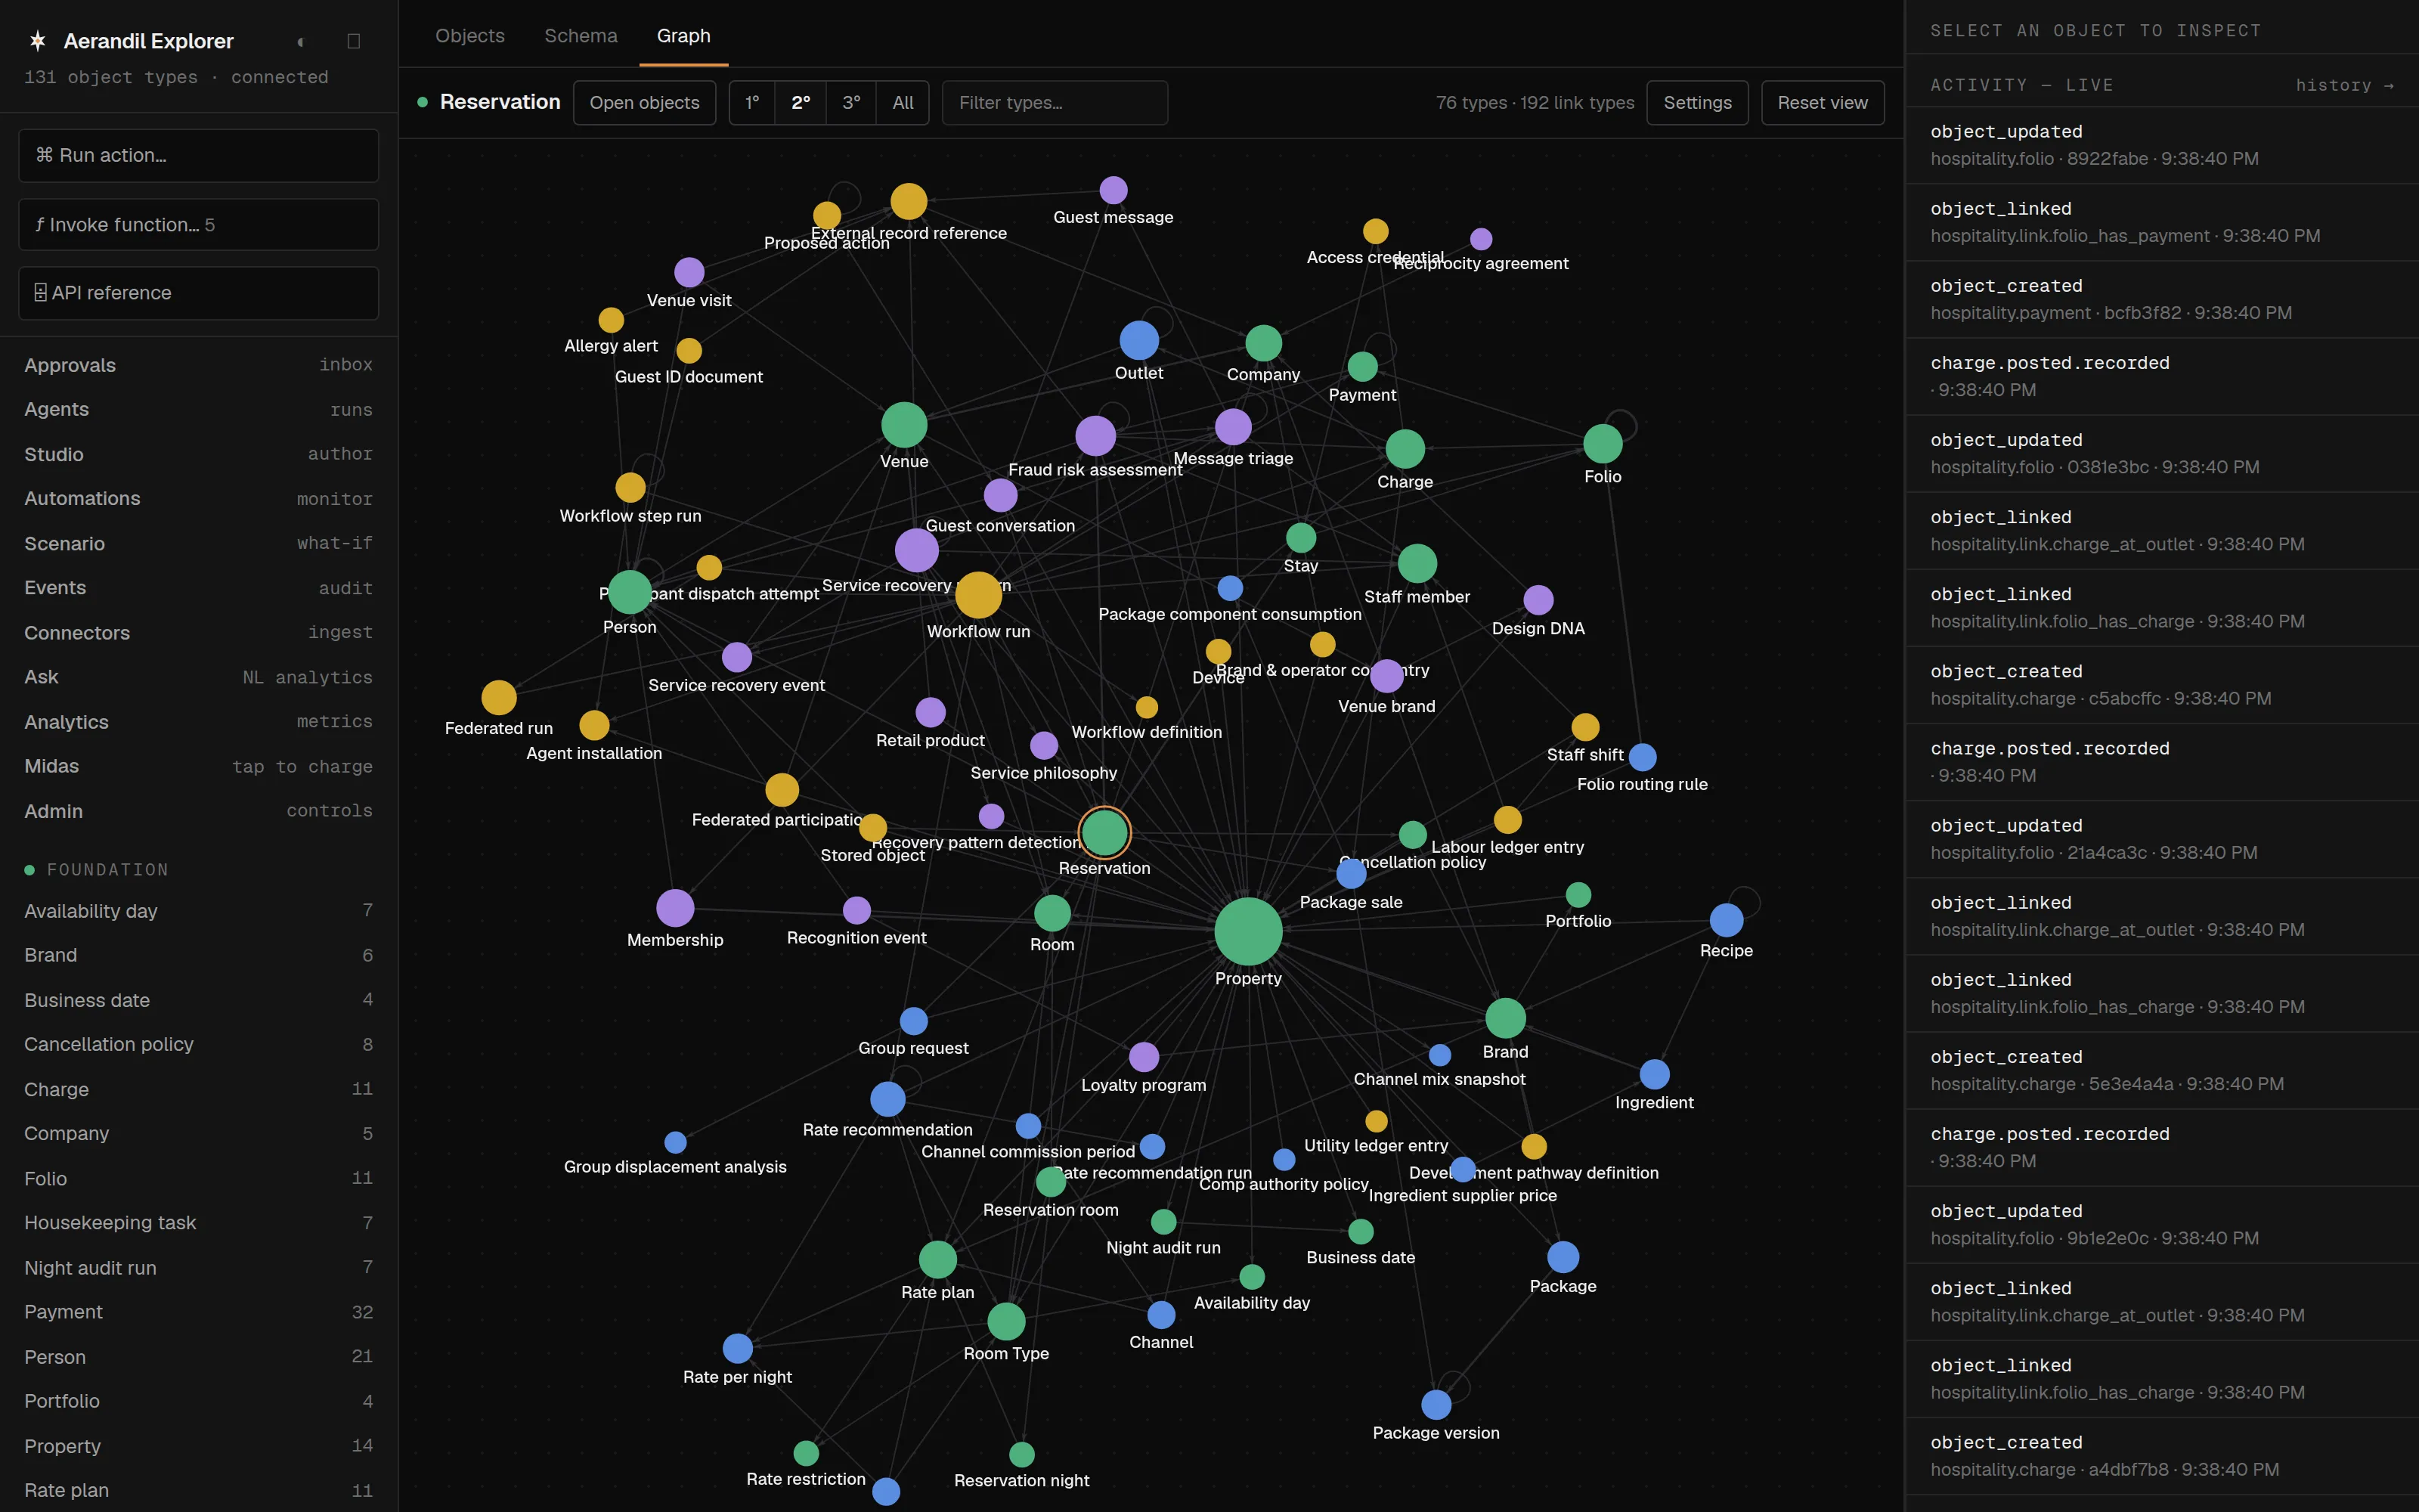Click the Guest message graph node
Image resolution: width=2419 pixels, height=1512 pixels.
[1113, 190]
